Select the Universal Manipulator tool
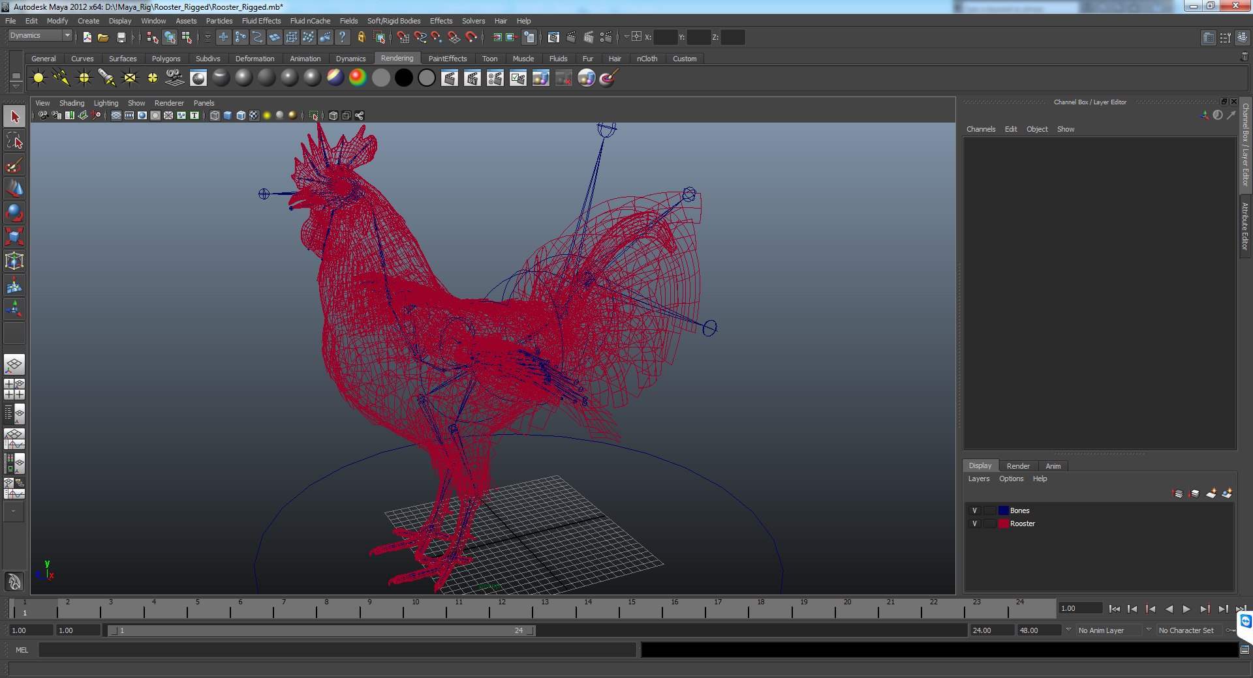Image resolution: width=1253 pixels, height=678 pixels. pyautogui.click(x=14, y=261)
